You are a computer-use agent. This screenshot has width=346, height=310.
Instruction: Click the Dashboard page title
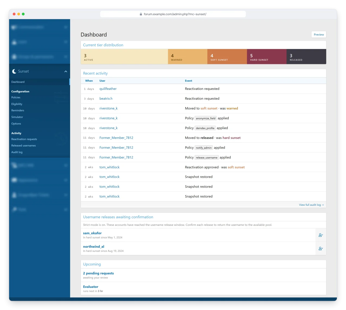(94, 35)
